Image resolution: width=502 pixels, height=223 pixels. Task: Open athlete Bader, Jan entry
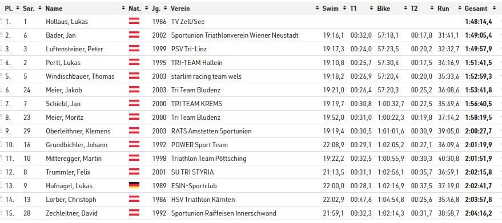pos(61,35)
